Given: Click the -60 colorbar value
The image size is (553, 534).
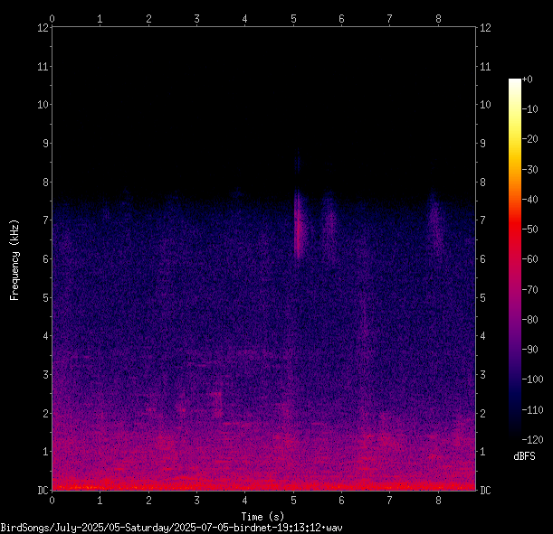Looking at the screenshot, I should (x=530, y=259).
